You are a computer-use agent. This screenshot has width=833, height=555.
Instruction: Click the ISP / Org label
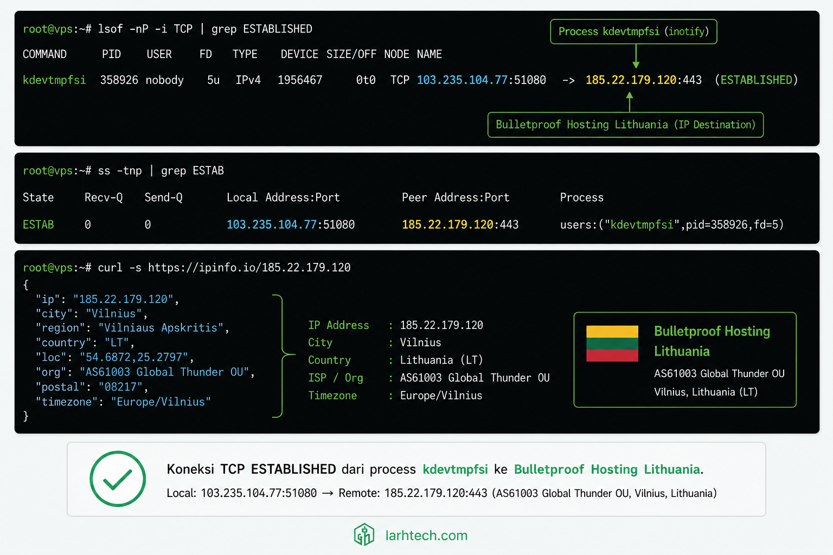336,378
